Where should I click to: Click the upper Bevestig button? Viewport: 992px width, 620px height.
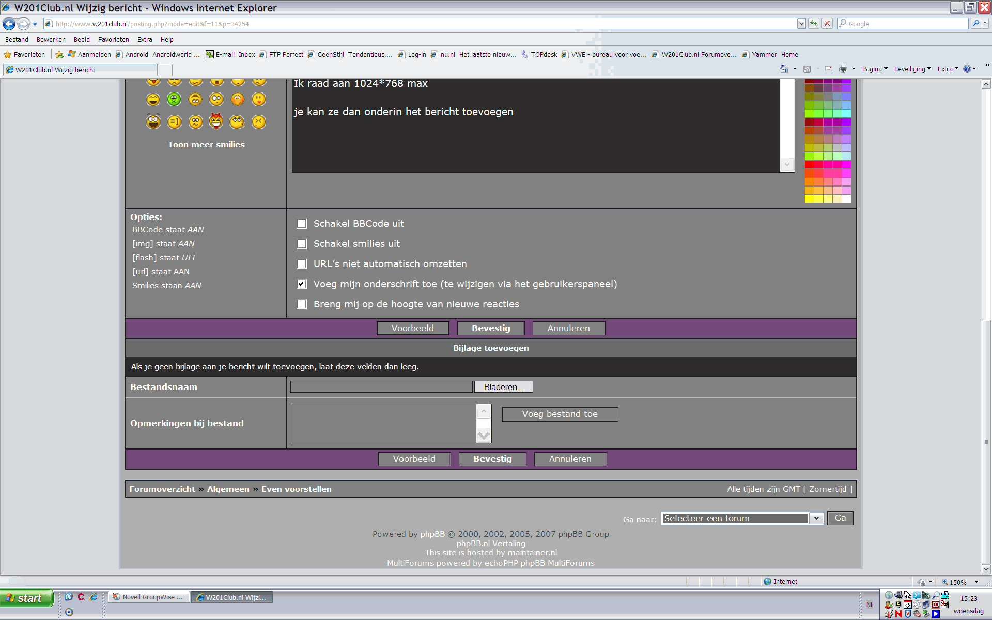491,328
